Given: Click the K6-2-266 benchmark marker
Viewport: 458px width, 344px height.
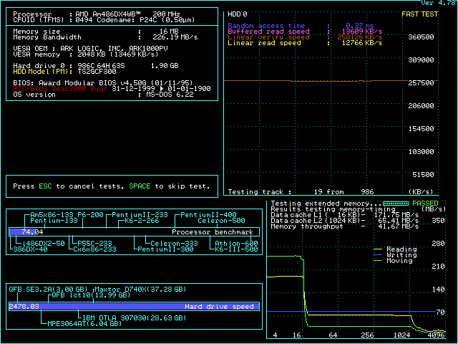Looking at the screenshot, I should tap(142, 221).
